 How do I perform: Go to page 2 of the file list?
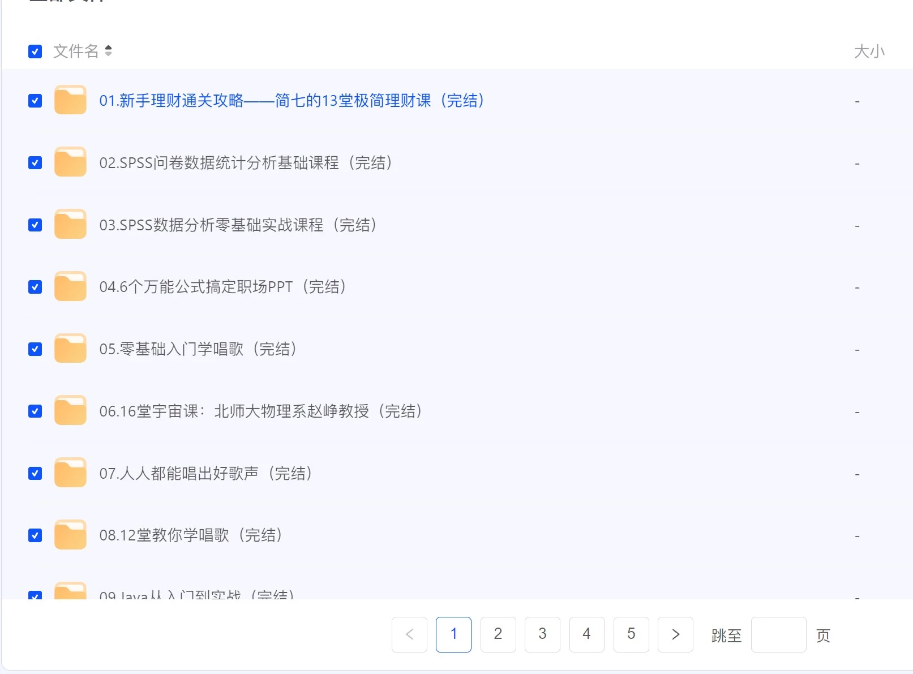pos(498,634)
